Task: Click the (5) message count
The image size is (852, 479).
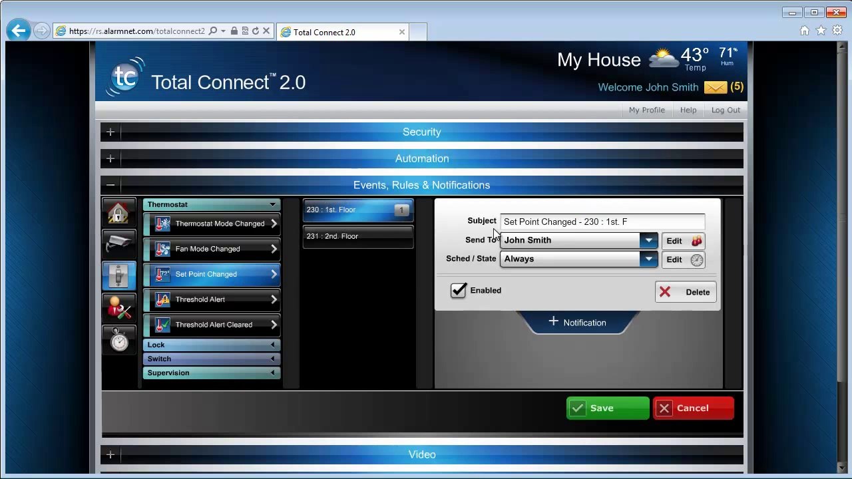Action: pos(737,87)
